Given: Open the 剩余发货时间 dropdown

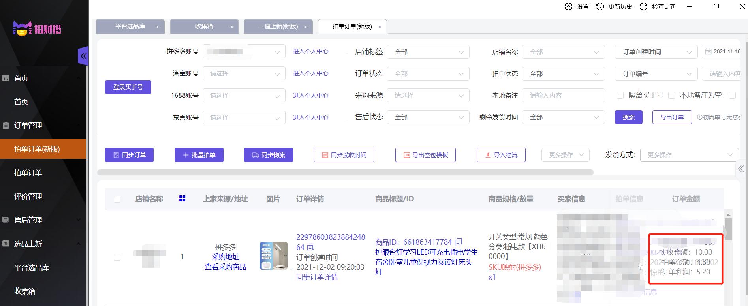Looking at the screenshot, I should pyautogui.click(x=564, y=117).
